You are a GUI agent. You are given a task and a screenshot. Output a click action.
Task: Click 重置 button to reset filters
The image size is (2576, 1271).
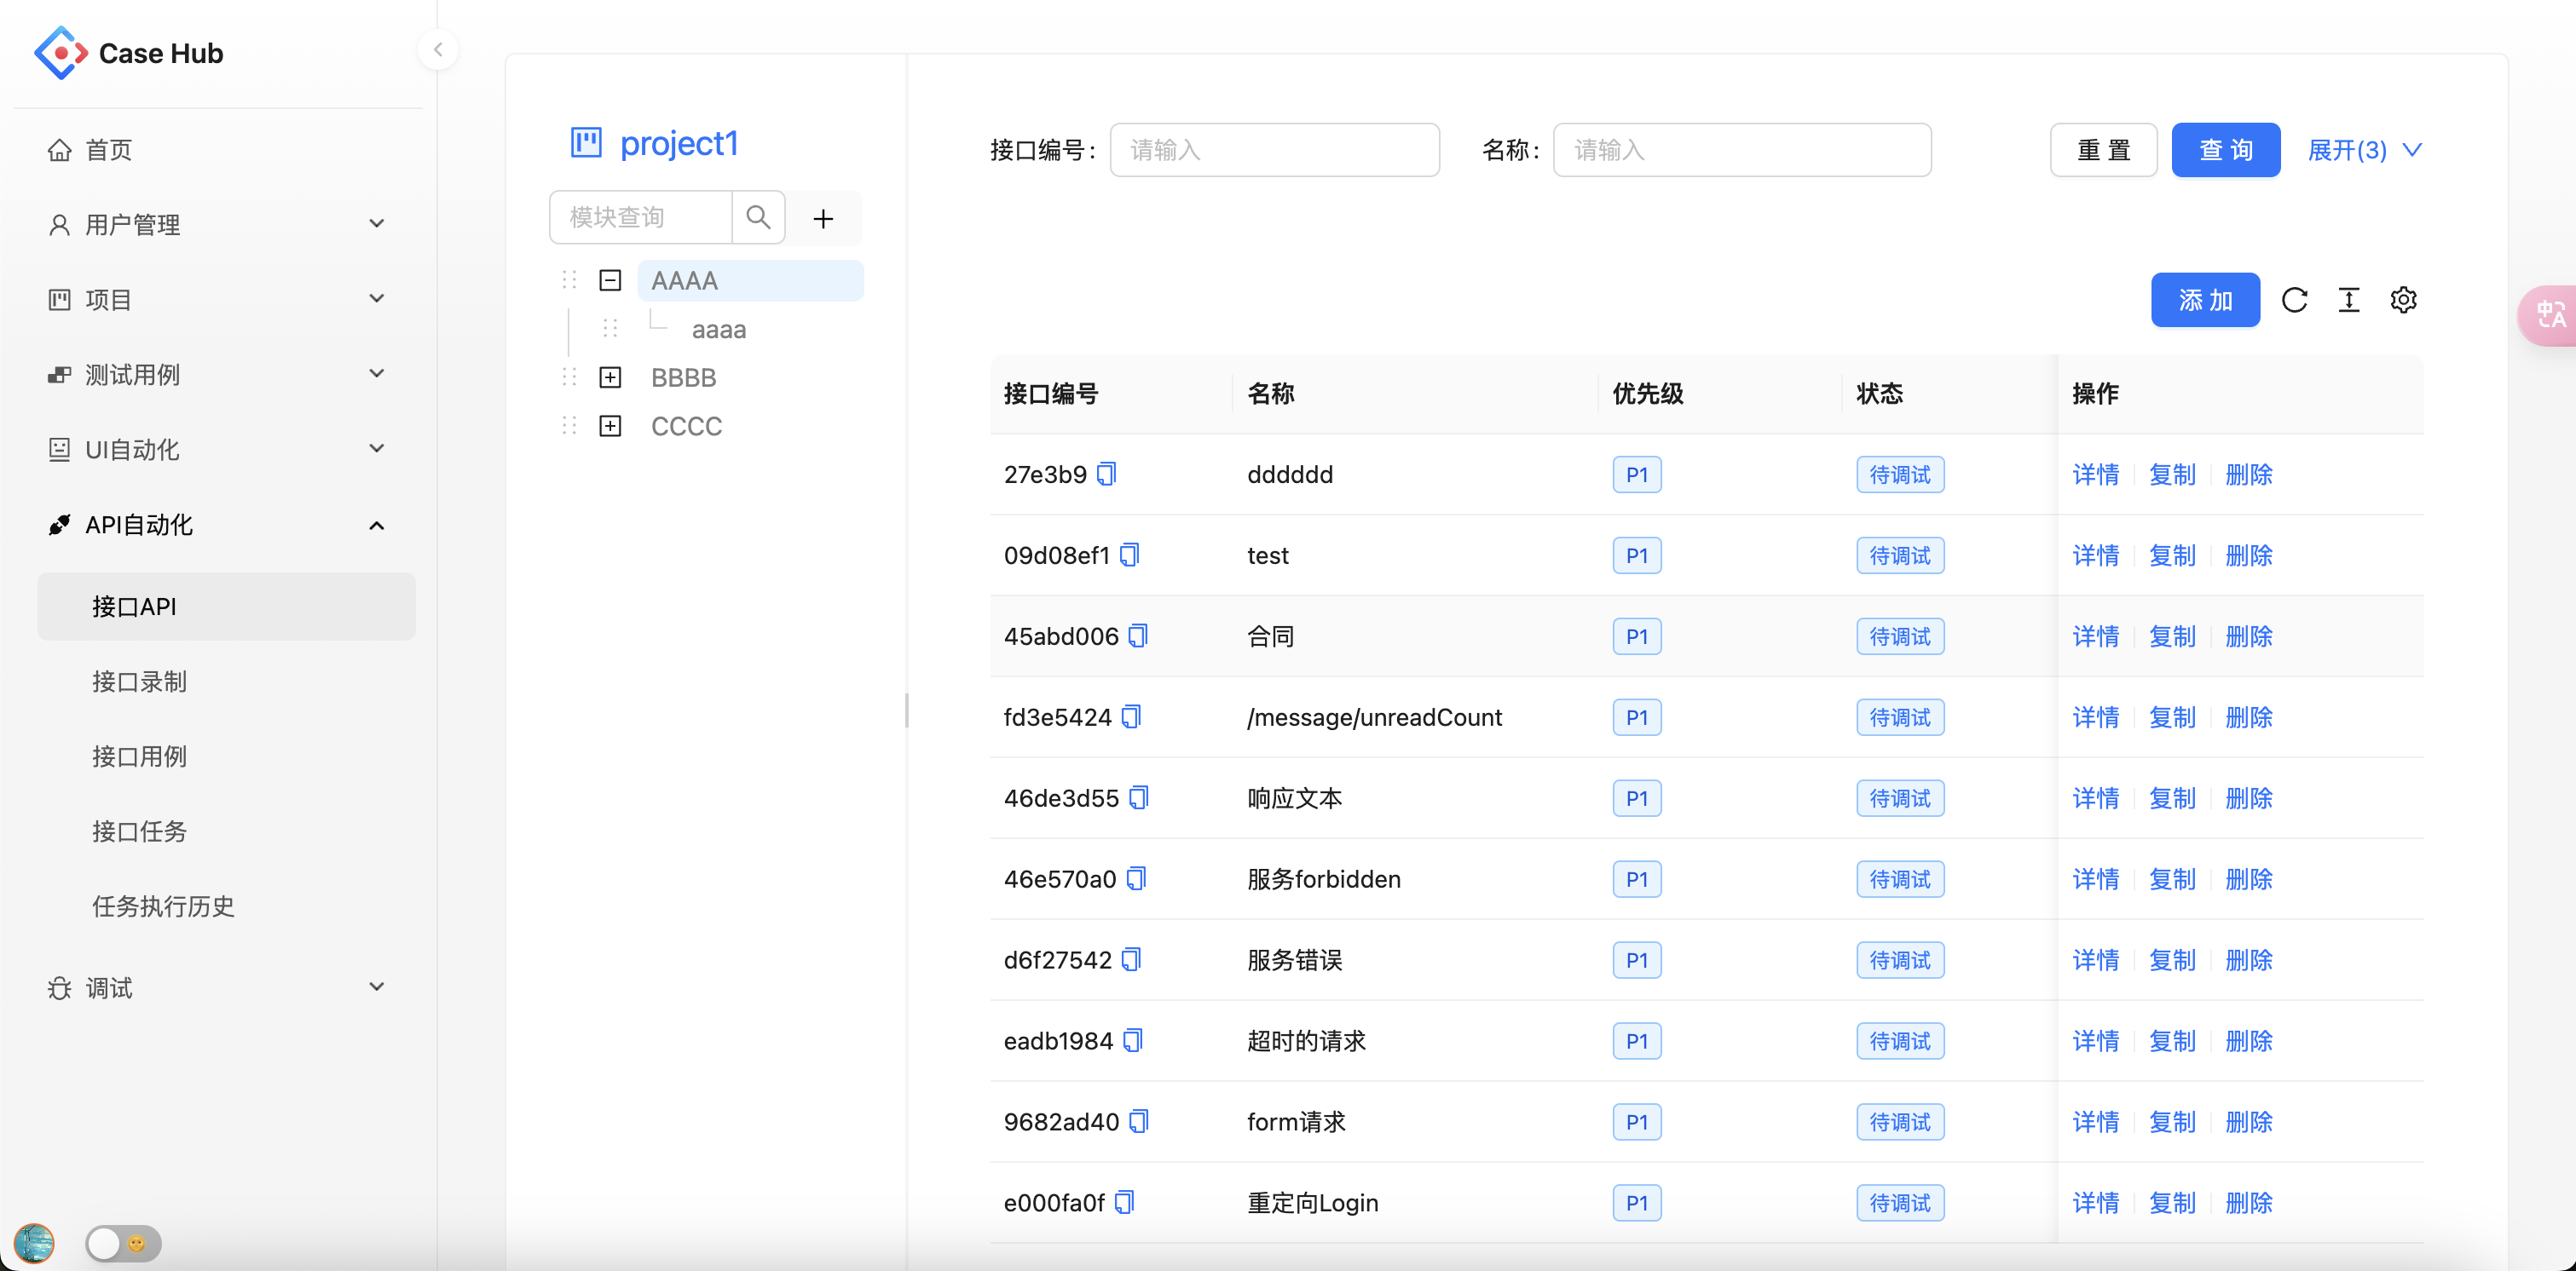point(2103,149)
